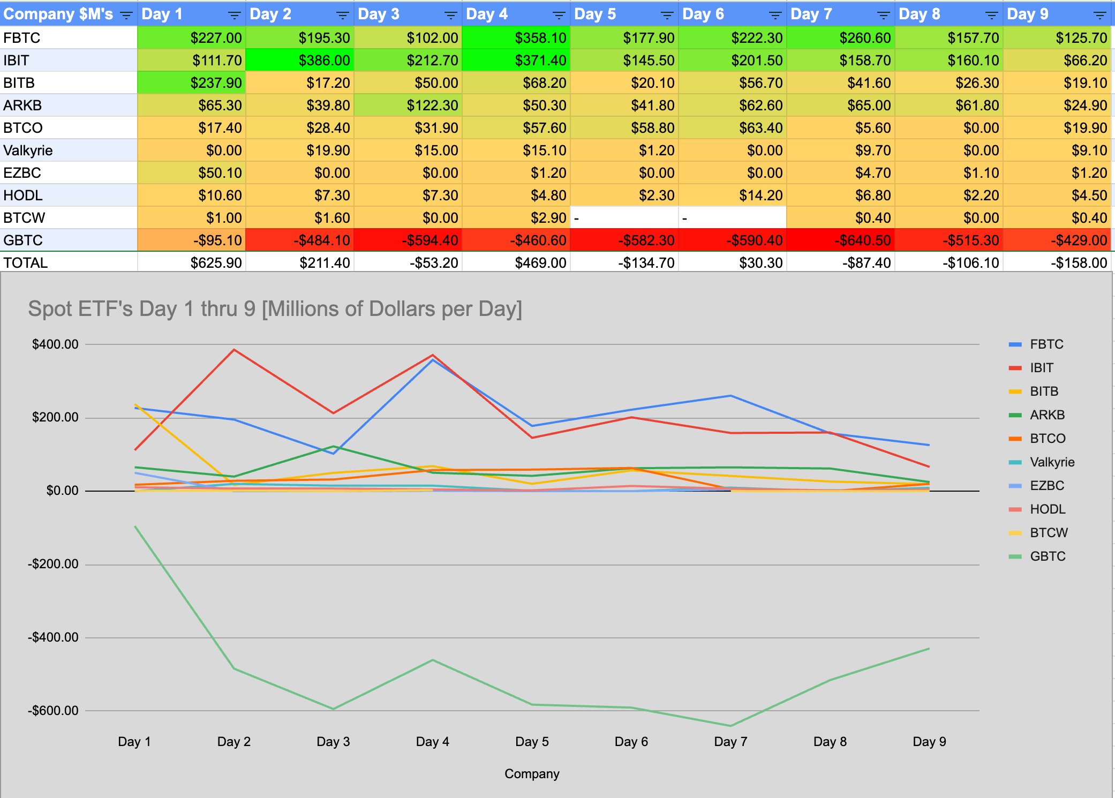
Task: Open the Day 1 column filter icon
Action: tap(234, 16)
